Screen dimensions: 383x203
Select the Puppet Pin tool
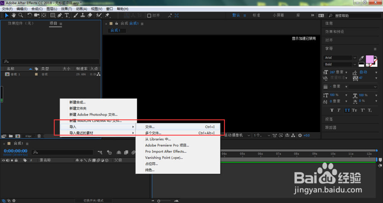(107, 15)
